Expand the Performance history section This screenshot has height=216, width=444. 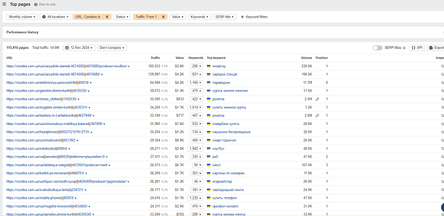[223, 32]
